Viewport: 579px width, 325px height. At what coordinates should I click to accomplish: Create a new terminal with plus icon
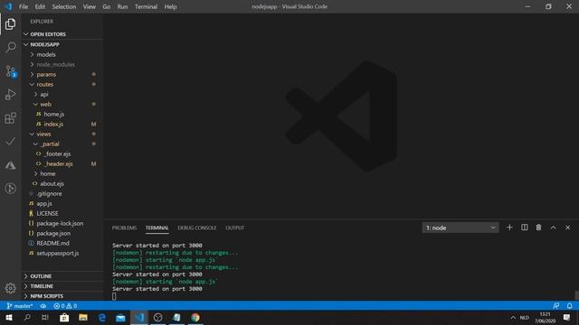(x=509, y=227)
